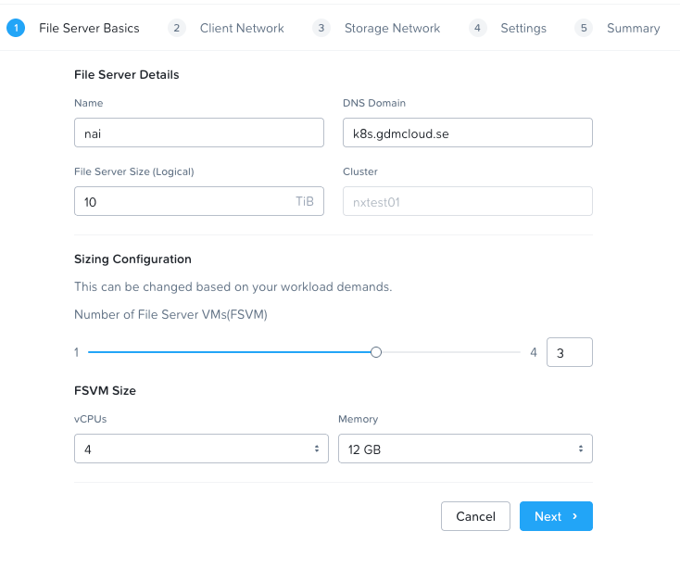Click the file server Name field
The height and width of the screenshot is (569, 680).
pos(199,133)
